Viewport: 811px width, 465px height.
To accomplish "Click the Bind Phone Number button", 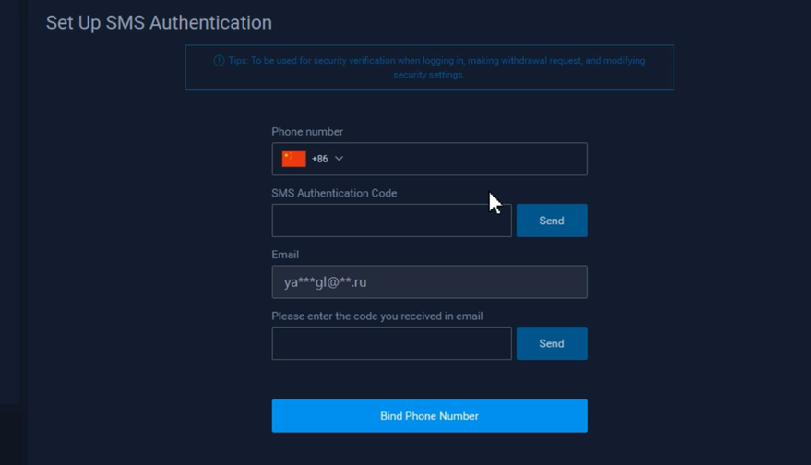I will pos(429,416).
